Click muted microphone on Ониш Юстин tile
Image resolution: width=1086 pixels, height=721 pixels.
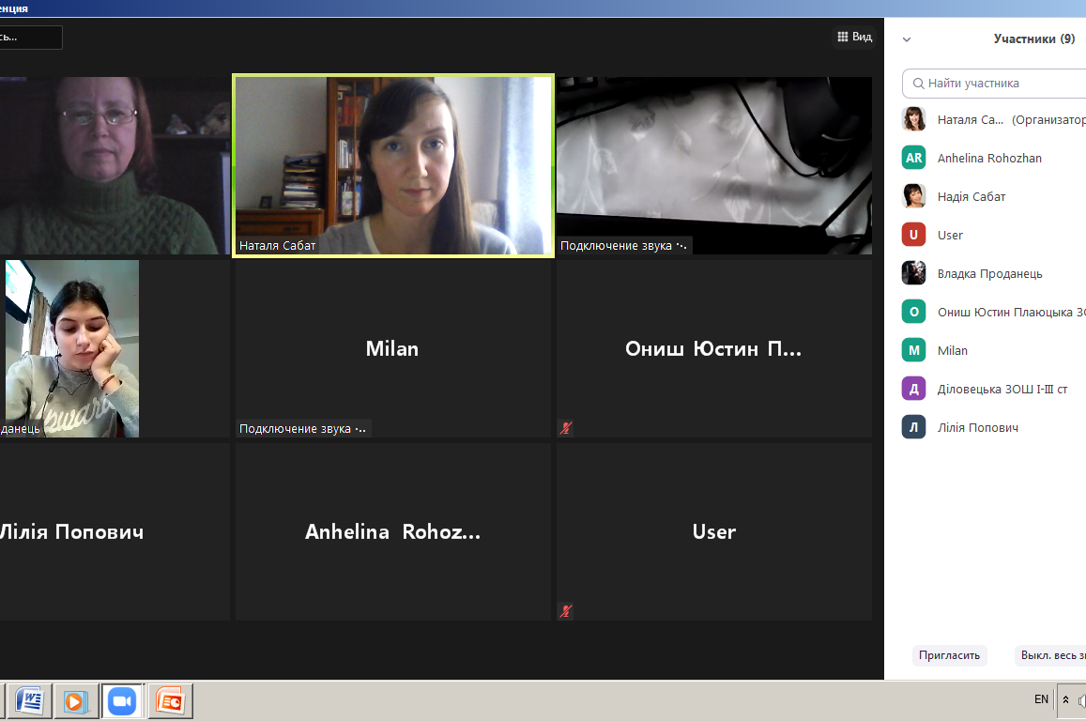pos(566,428)
